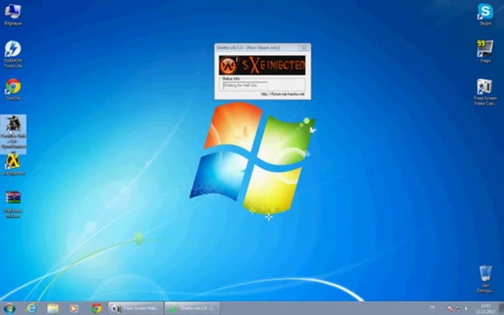Viewport: 504px width, 315px height.
Task: Click the 'Waiting for Half-Life' status field
Action: pyautogui.click(x=245, y=85)
